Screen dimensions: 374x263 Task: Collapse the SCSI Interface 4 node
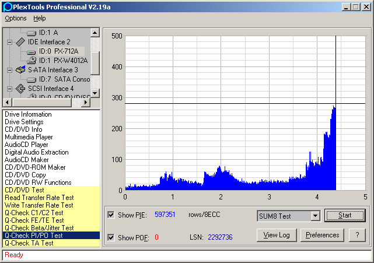[9, 89]
